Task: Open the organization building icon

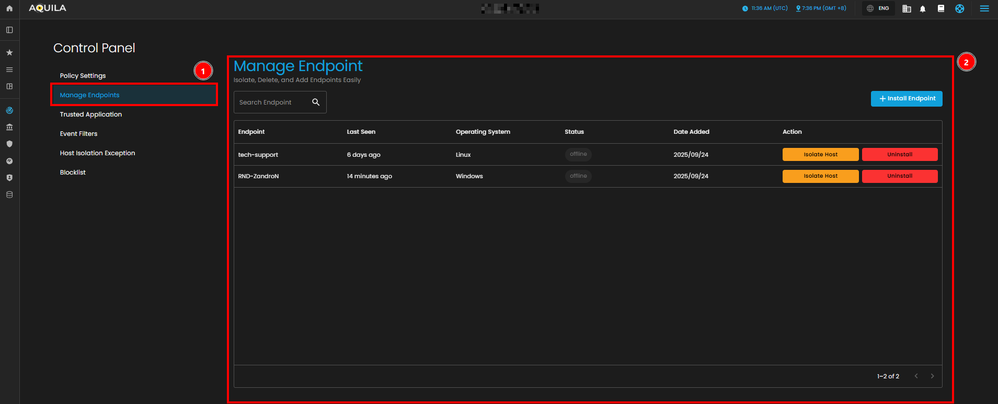Action: tap(907, 9)
